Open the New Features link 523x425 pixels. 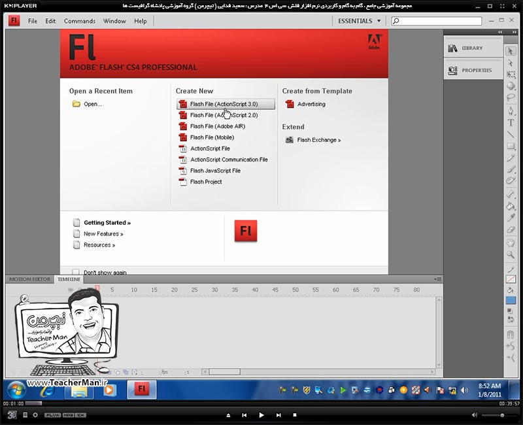coord(98,233)
